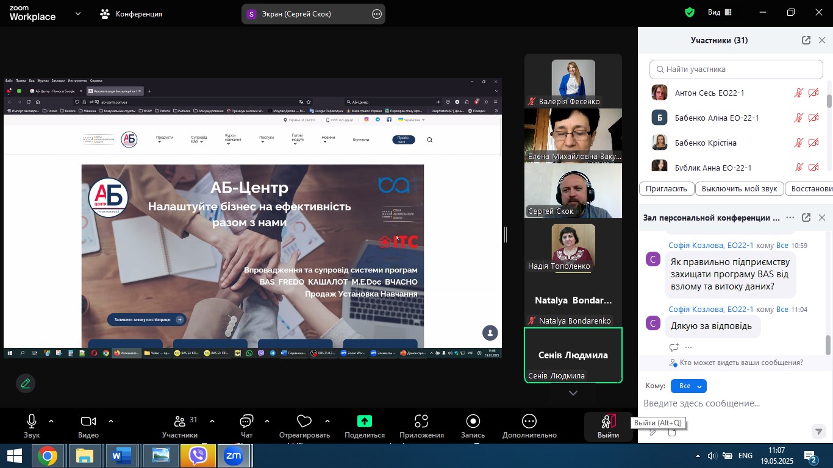Send chat message with arrow icon
This screenshot has height=468, width=833.
point(819,431)
